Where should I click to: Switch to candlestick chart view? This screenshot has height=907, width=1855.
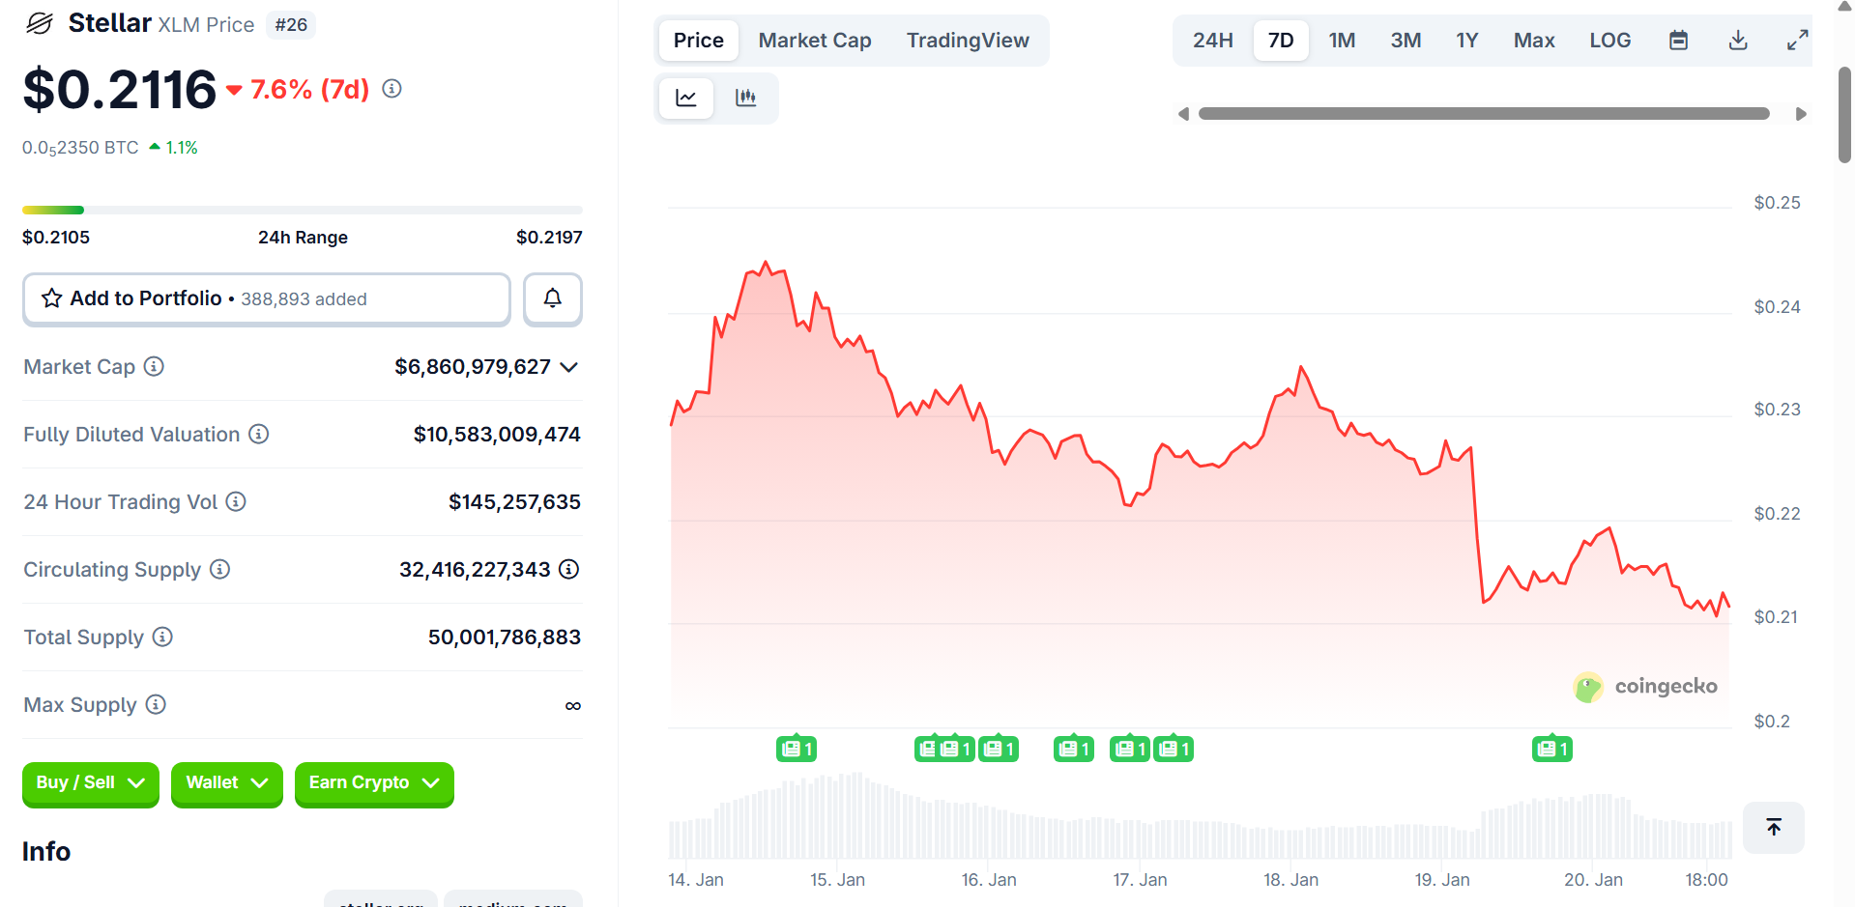click(x=745, y=98)
